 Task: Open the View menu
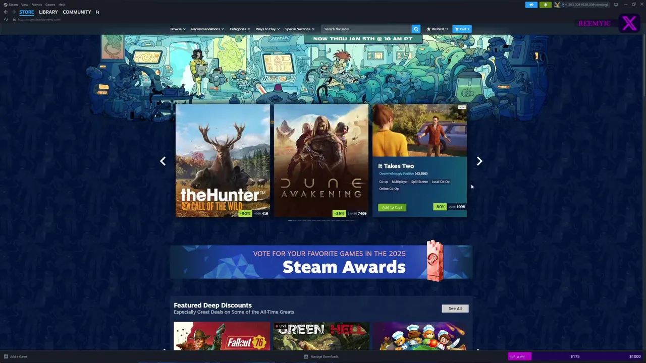click(24, 5)
